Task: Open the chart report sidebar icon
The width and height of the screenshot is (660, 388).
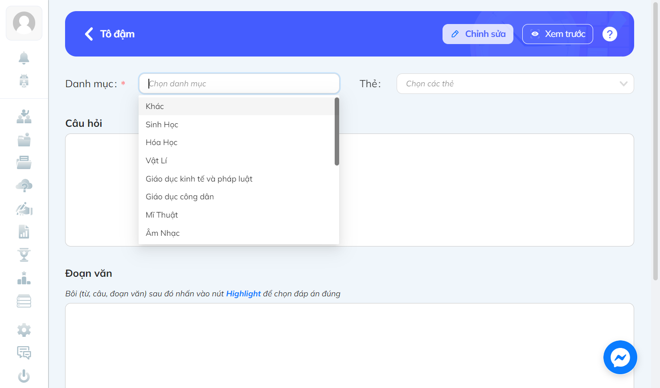Action: click(24, 232)
